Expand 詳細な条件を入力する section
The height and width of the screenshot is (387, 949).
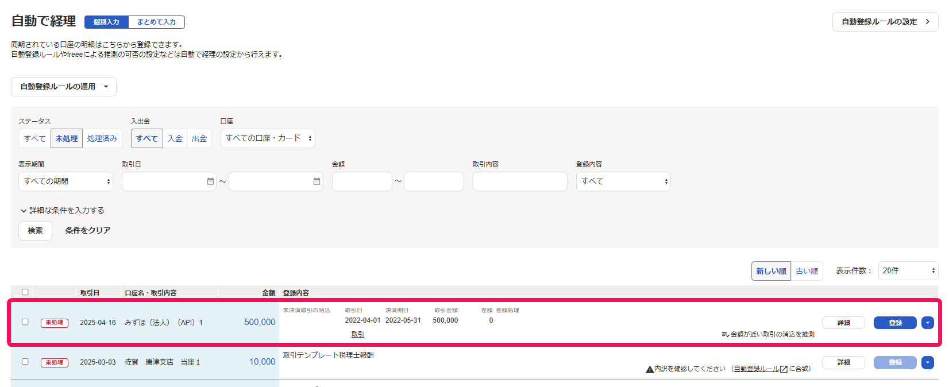click(63, 211)
